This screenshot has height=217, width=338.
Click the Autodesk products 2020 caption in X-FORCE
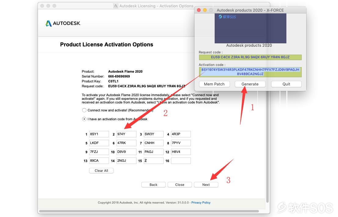point(249,45)
